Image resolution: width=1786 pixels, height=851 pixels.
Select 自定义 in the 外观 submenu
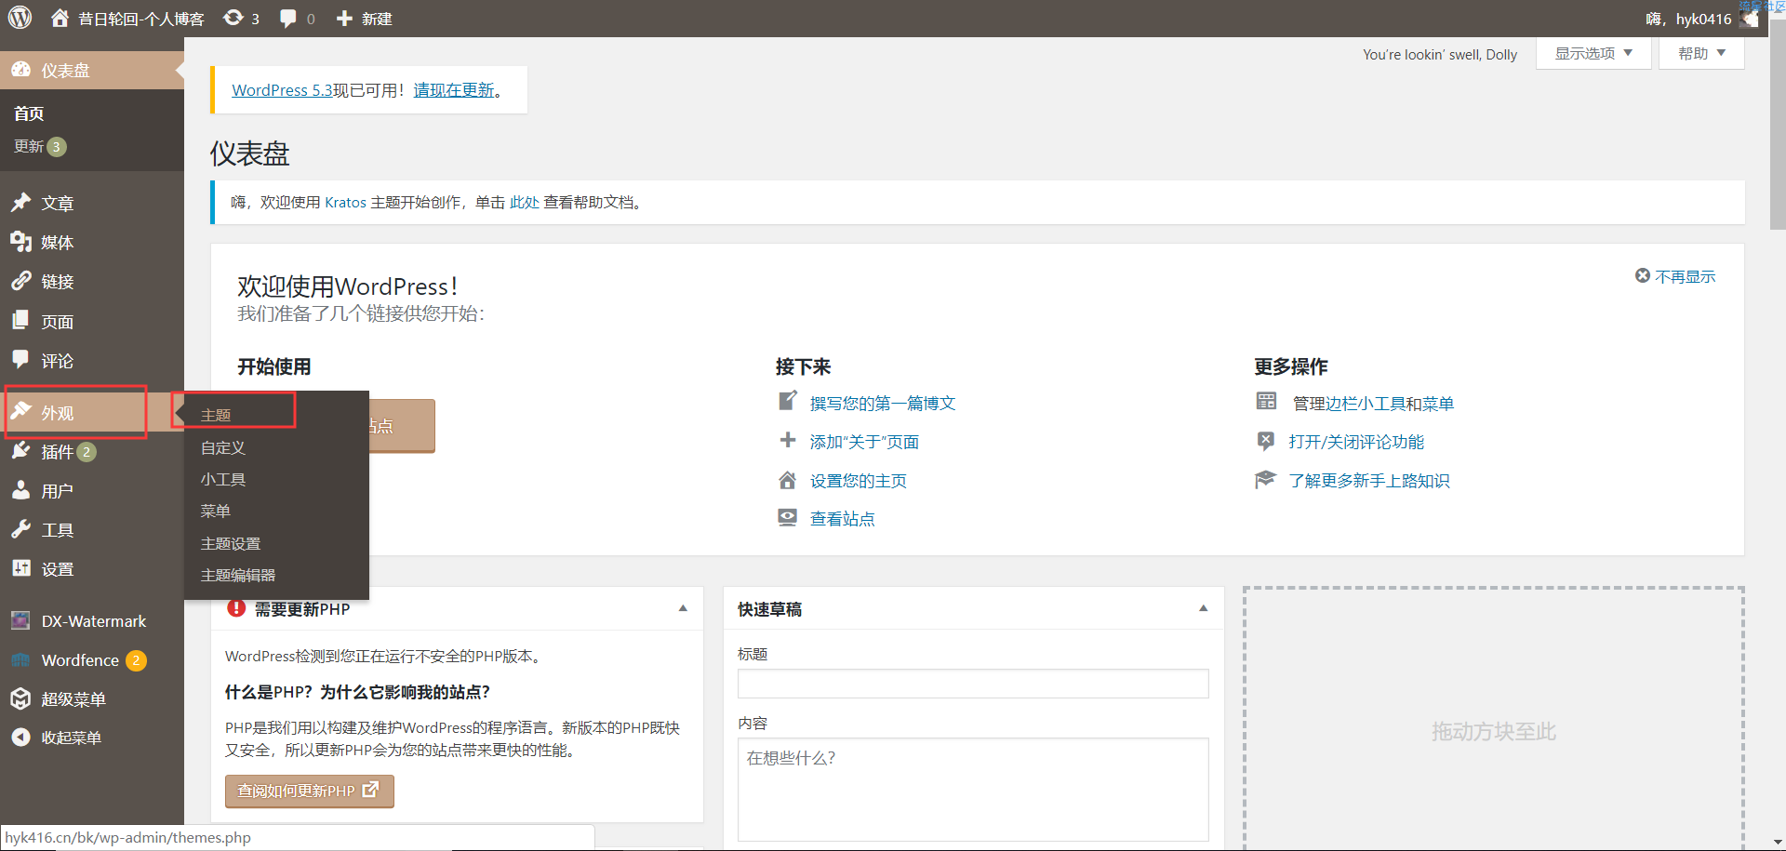(223, 447)
